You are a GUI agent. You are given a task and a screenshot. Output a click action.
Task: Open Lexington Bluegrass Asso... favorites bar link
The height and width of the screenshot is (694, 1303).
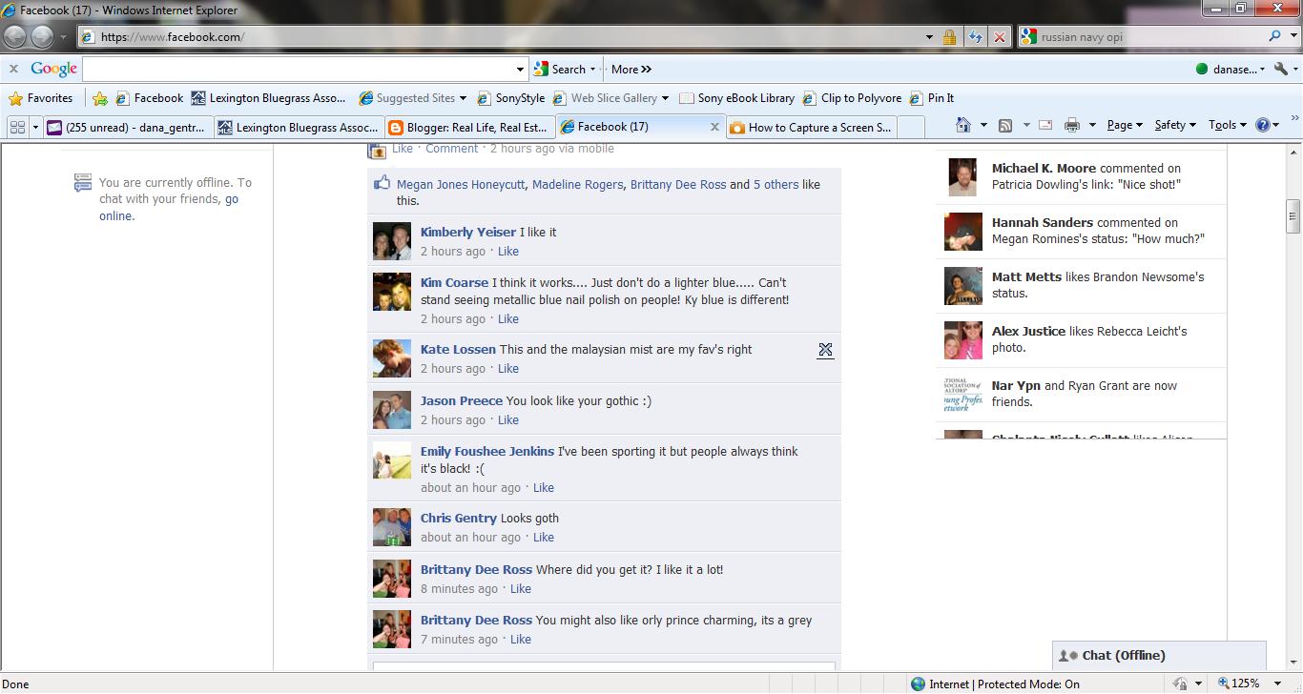click(269, 97)
